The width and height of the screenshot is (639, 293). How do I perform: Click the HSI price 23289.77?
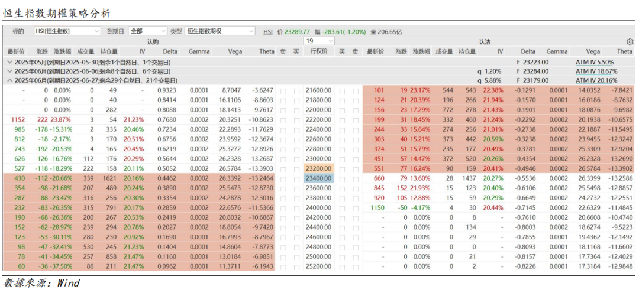(297, 31)
